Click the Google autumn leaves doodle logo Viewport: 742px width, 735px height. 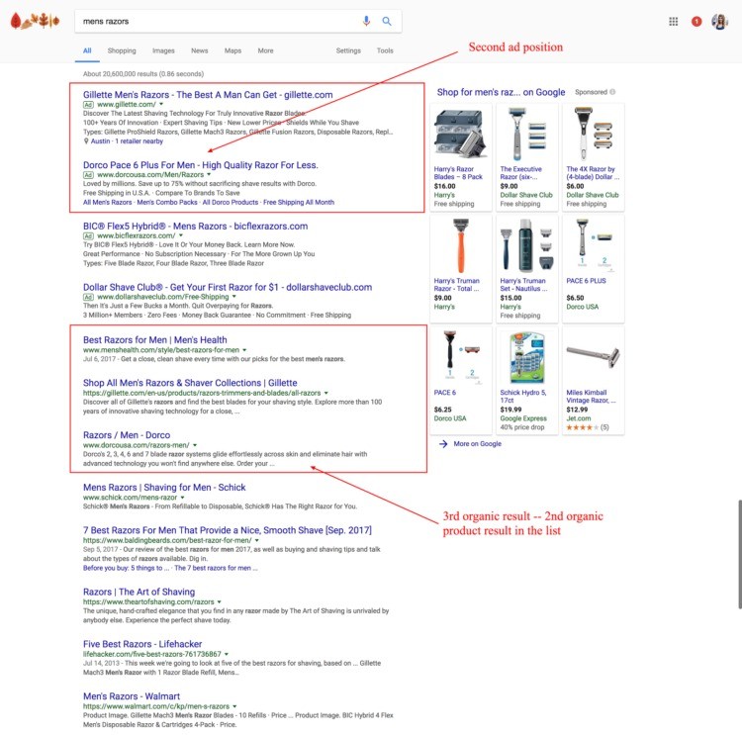tap(34, 21)
